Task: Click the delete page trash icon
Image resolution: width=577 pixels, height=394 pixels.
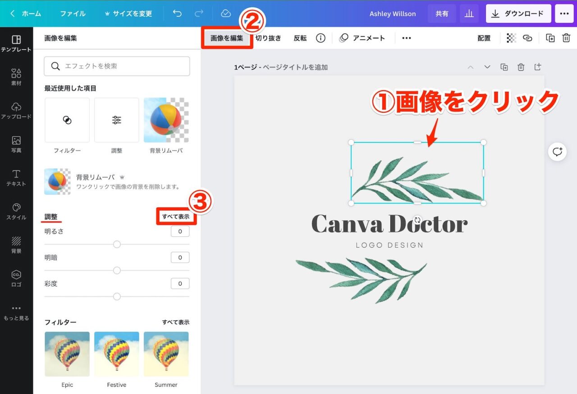Action: point(521,67)
